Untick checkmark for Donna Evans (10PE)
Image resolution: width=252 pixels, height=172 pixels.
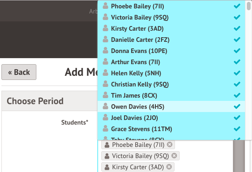coord(237,51)
